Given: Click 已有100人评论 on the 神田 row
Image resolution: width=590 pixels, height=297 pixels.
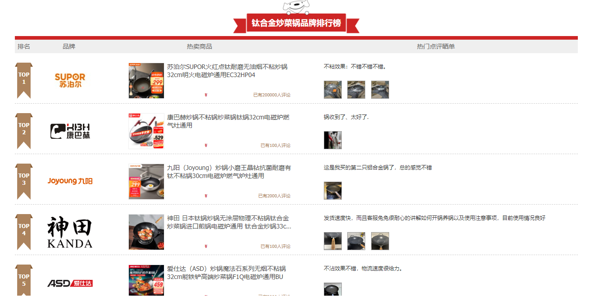Looking at the screenshot, I should [275, 247].
